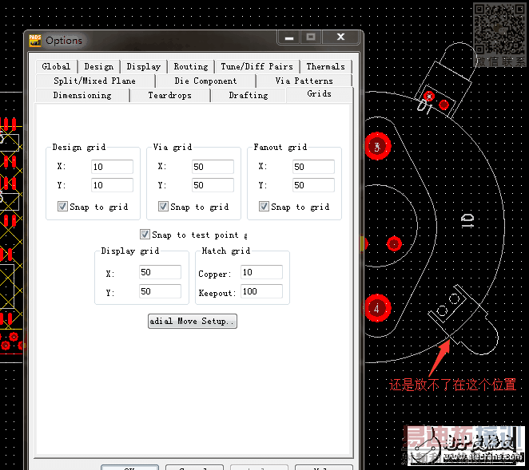The width and height of the screenshot is (529, 470).
Task: Enable Snap to grid under Design grid
Action: point(62,207)
